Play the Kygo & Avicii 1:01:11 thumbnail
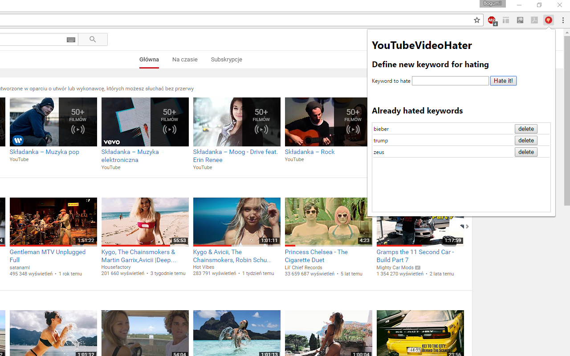570x356 pixels. point(237,222)
